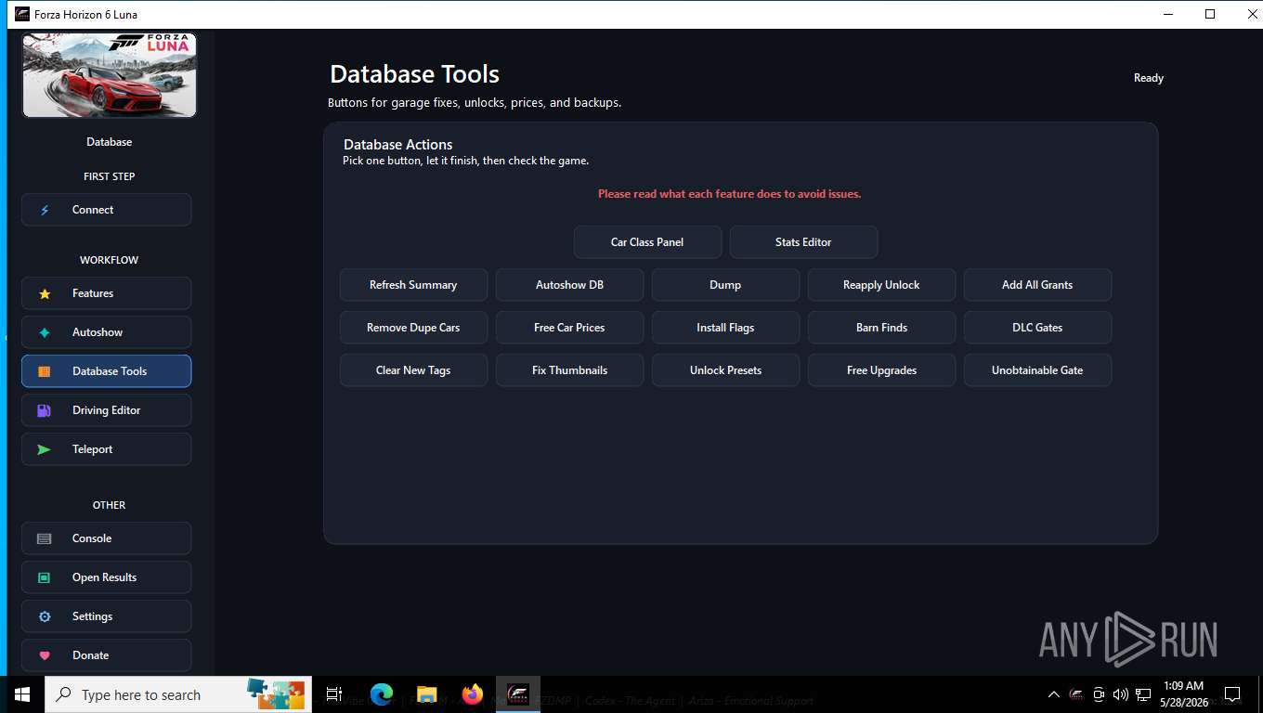Open the Windows Start menu

[22, 694]
